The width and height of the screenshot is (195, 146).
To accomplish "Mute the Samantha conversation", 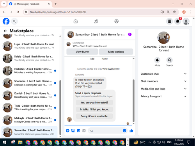I will [x=157, y=60].
